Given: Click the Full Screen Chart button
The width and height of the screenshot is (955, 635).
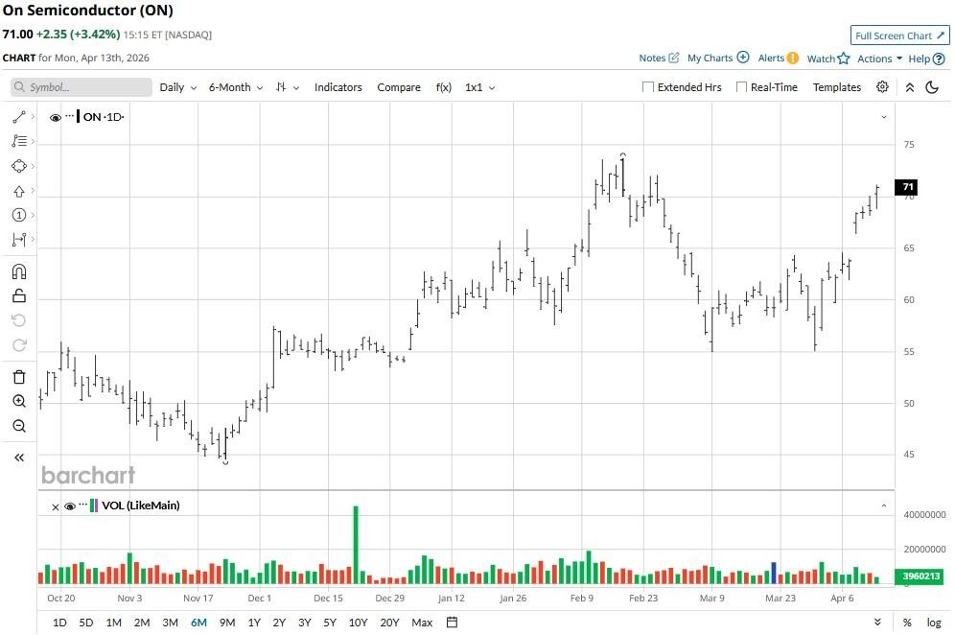Looking at the screenshot, I should point(899,35).
